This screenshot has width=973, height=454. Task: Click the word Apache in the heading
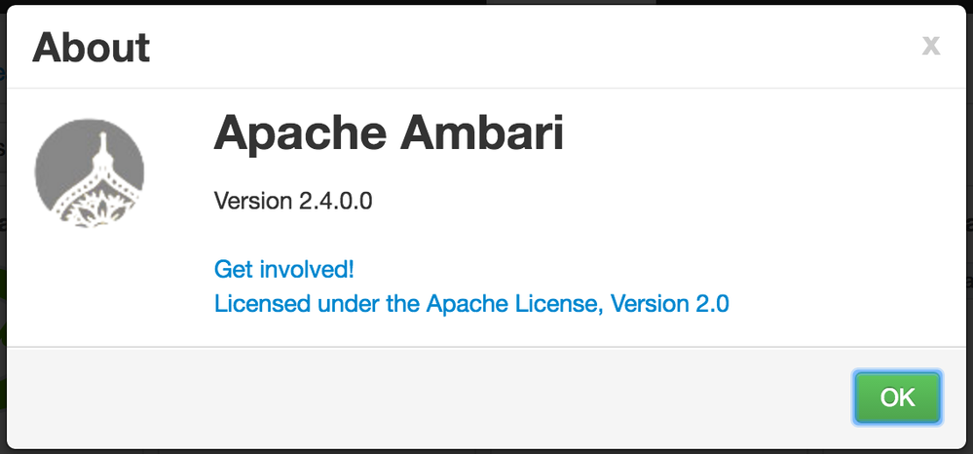(x=297, y=132)
